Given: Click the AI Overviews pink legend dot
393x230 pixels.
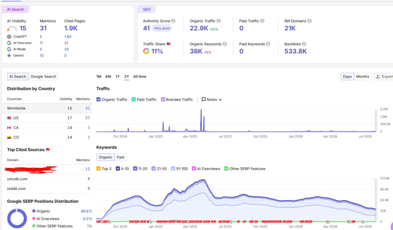Looking at the screenshot, I should (34, 218).
